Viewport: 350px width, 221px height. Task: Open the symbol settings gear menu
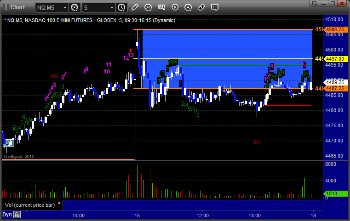[x=75, y=8]
